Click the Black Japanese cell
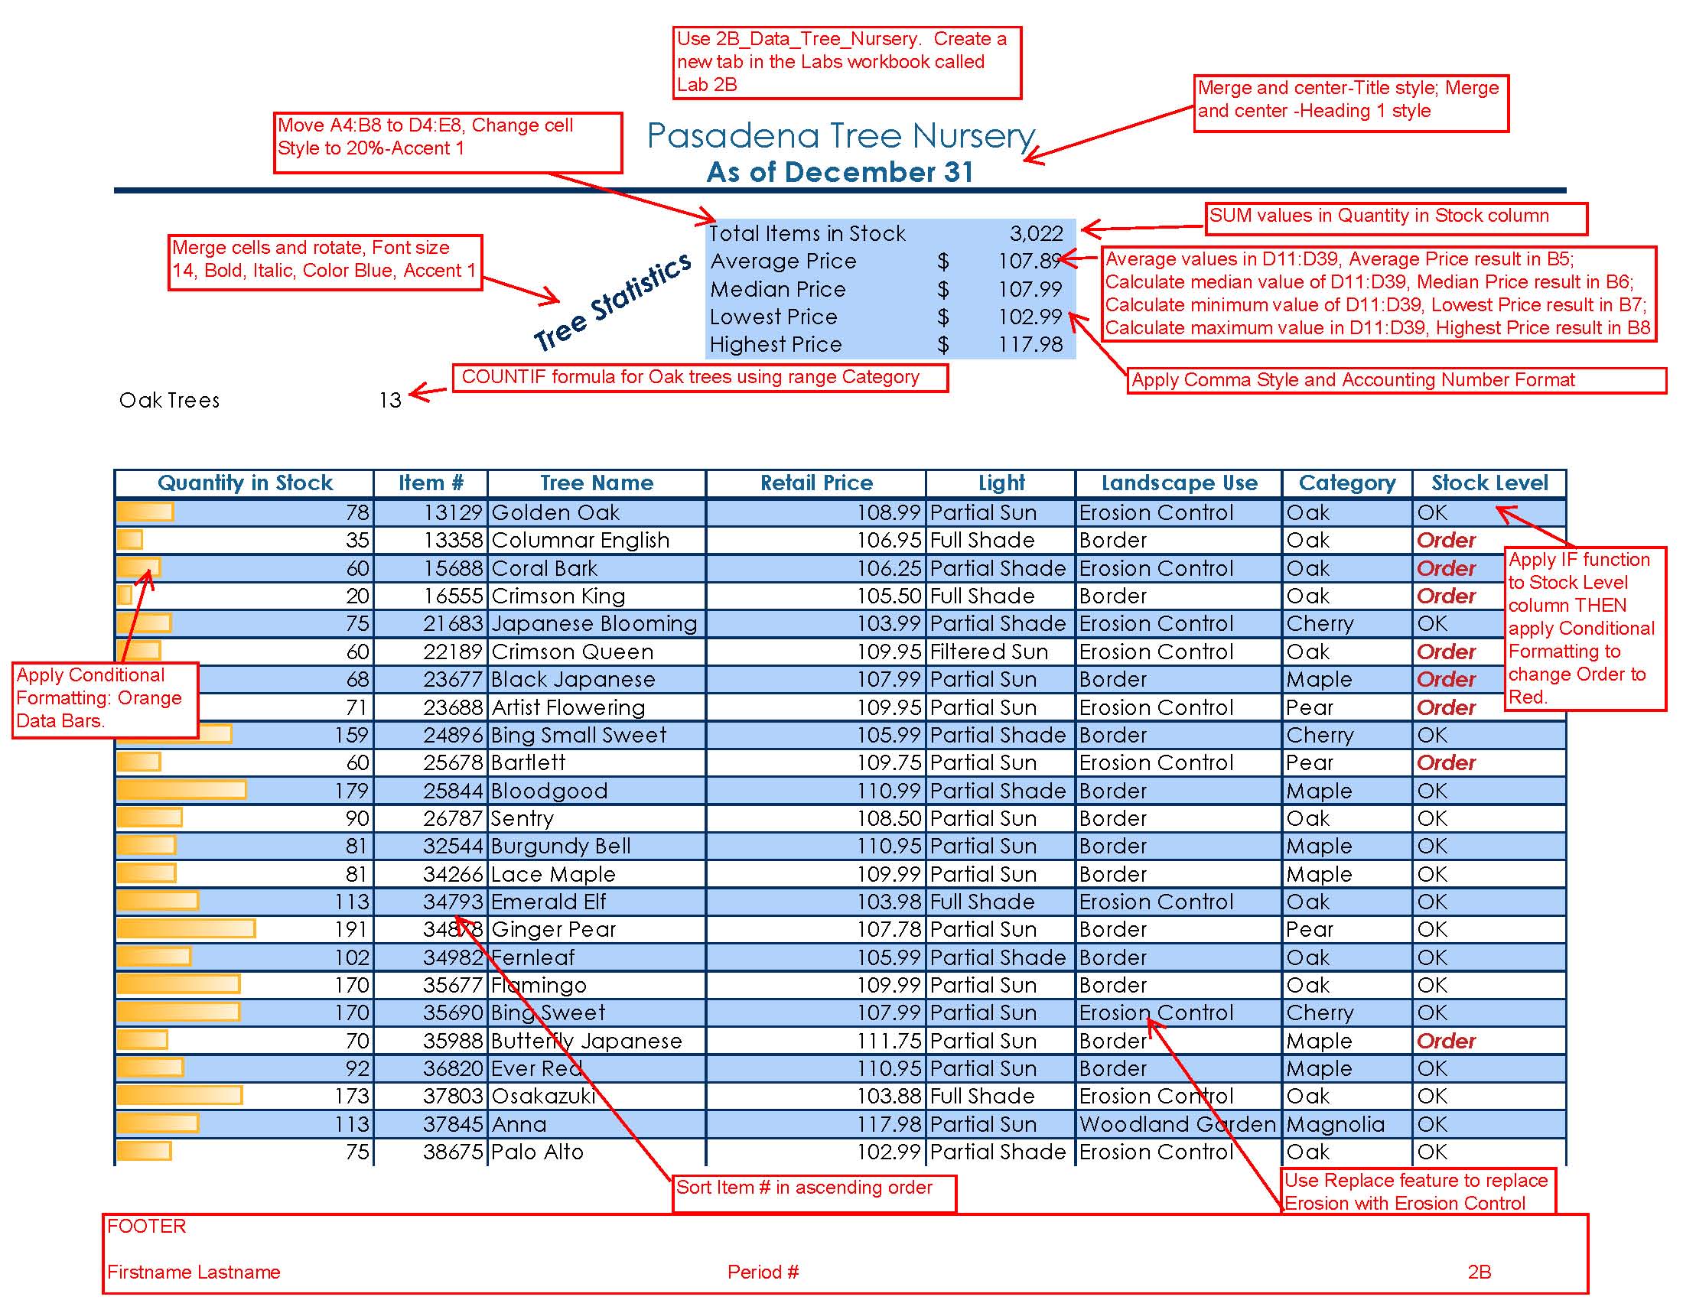1683x1300 pixels. click(597, 679)
